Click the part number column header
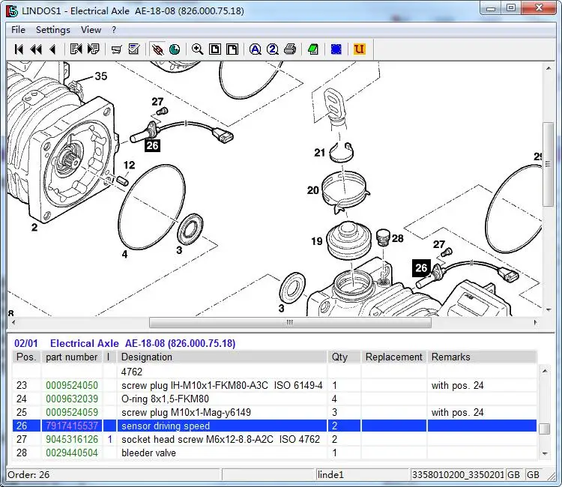Image resolution: width=562 pixels, height=487 pixels. click(x=72, y=357)
